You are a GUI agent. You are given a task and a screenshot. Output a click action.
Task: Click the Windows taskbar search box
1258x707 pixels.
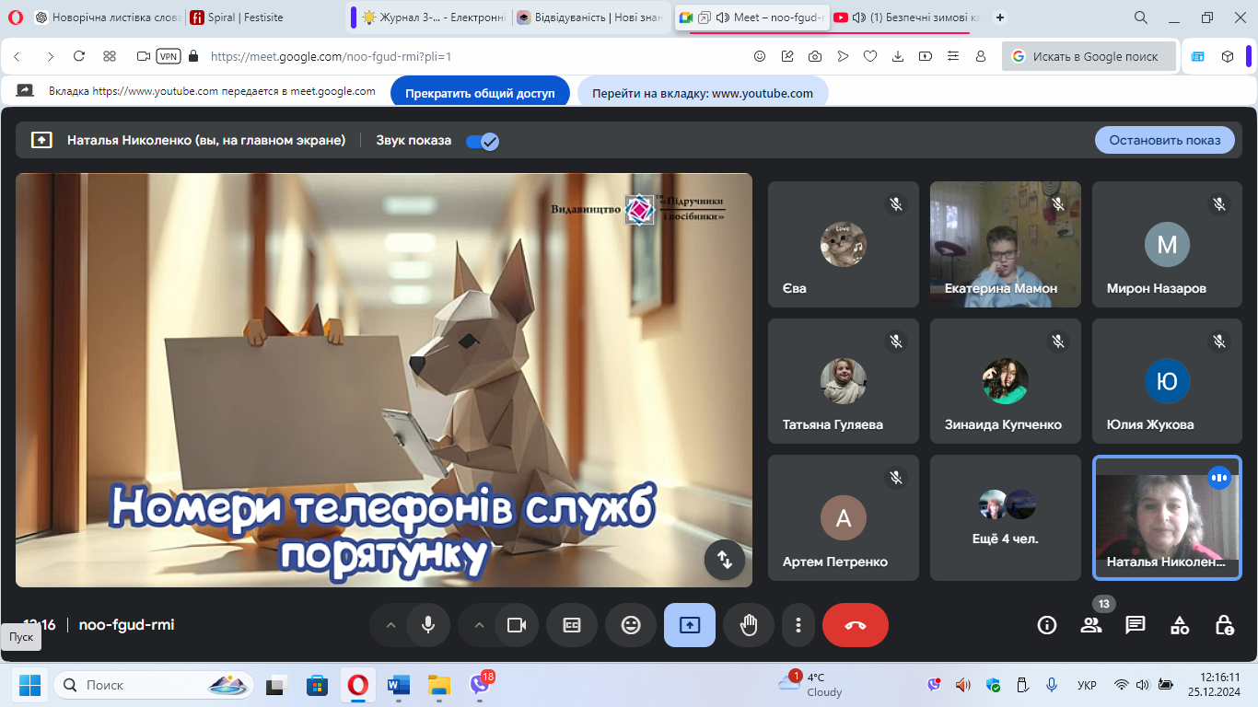pos(152,685)
